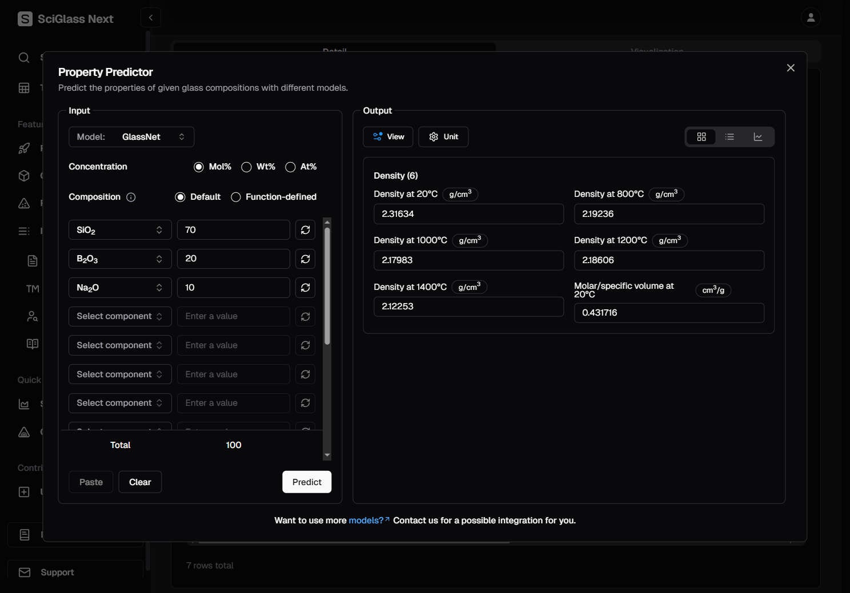Screen dimensions: 850x593
Task: Open the View options menu
Action: (x=388, y=137)
